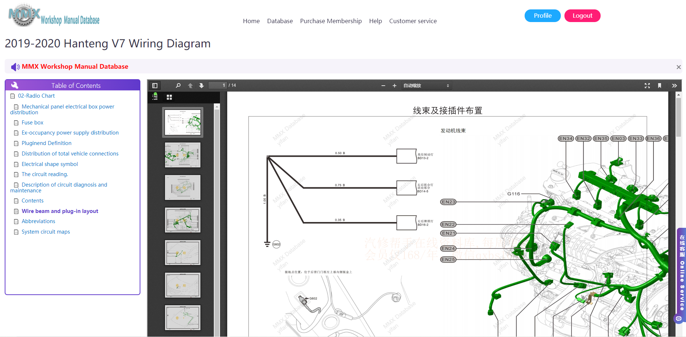Screen dimensions: 686x337
Task: Open Customer service page
Action: (413, 21)
